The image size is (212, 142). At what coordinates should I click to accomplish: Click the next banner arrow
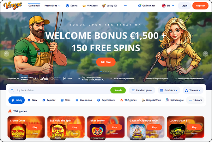click(x=205, y=54)
